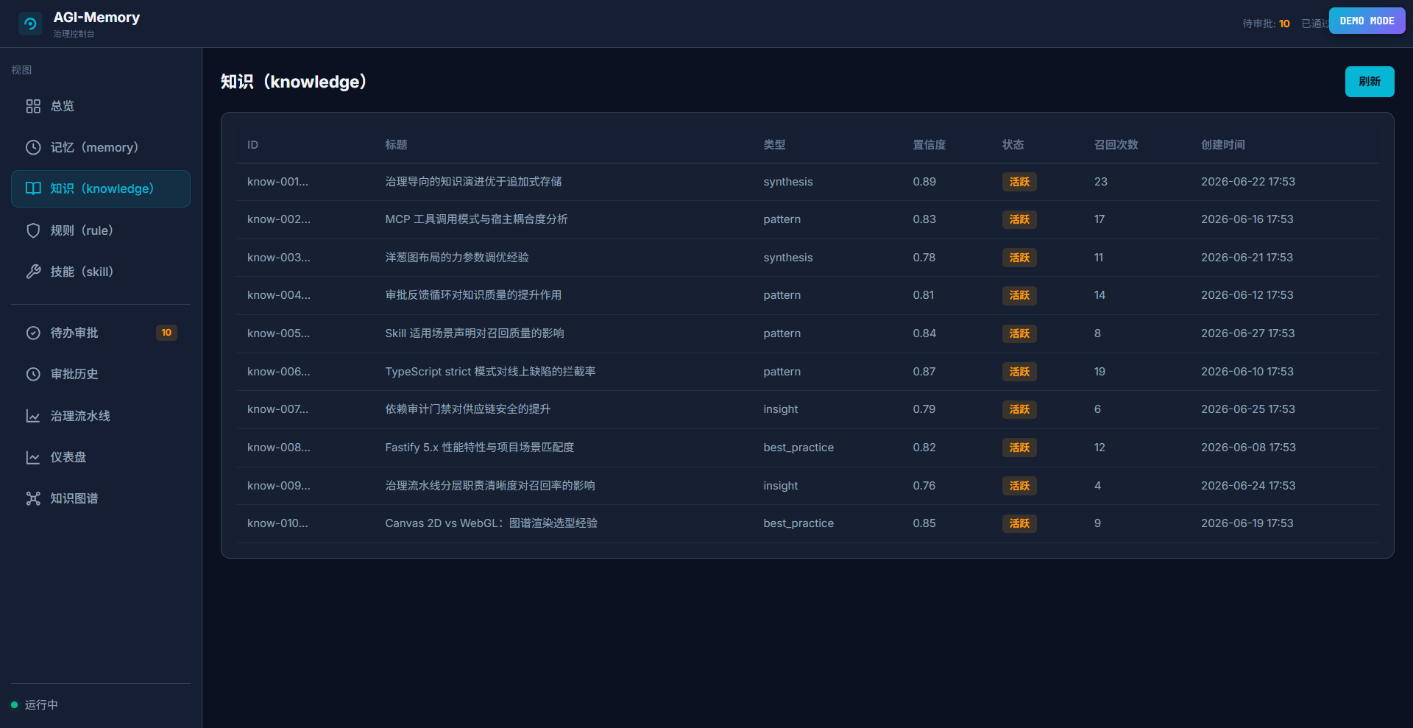Click title TypeScript strict 模式对线上缺陷的拦截率

pyautogui.click(x=490, y=372)
